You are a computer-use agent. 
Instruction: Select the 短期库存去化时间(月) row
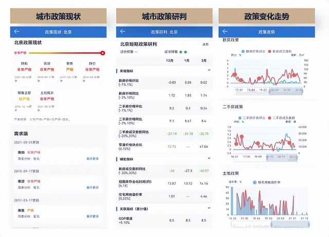pos(164,184)
